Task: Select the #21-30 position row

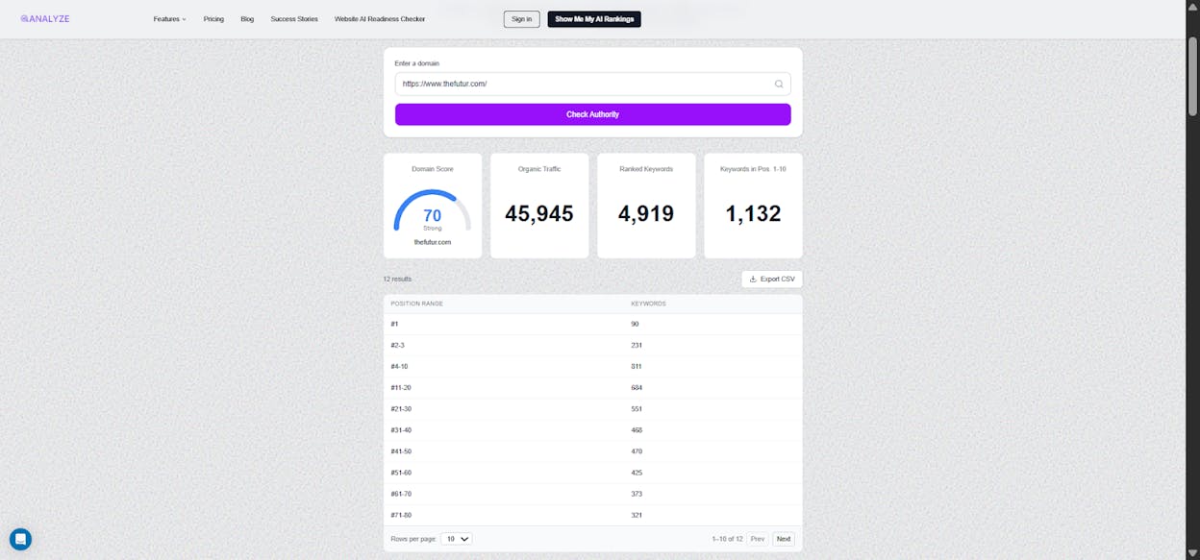Action: tap(592, 408)
